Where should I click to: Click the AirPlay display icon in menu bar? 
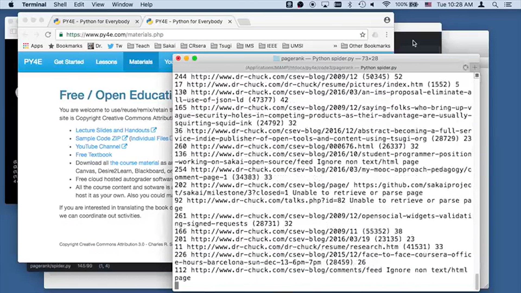325,4
